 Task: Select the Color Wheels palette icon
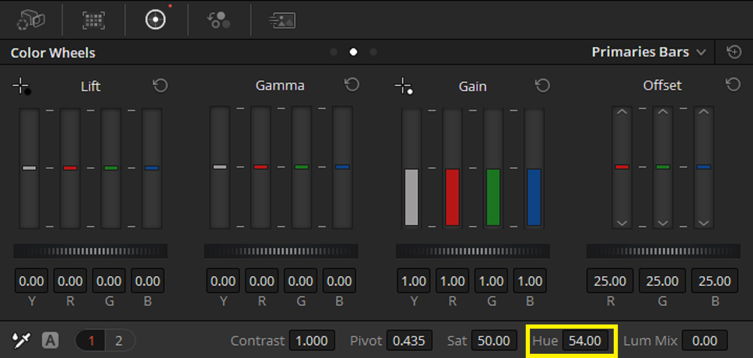[156, 19]
